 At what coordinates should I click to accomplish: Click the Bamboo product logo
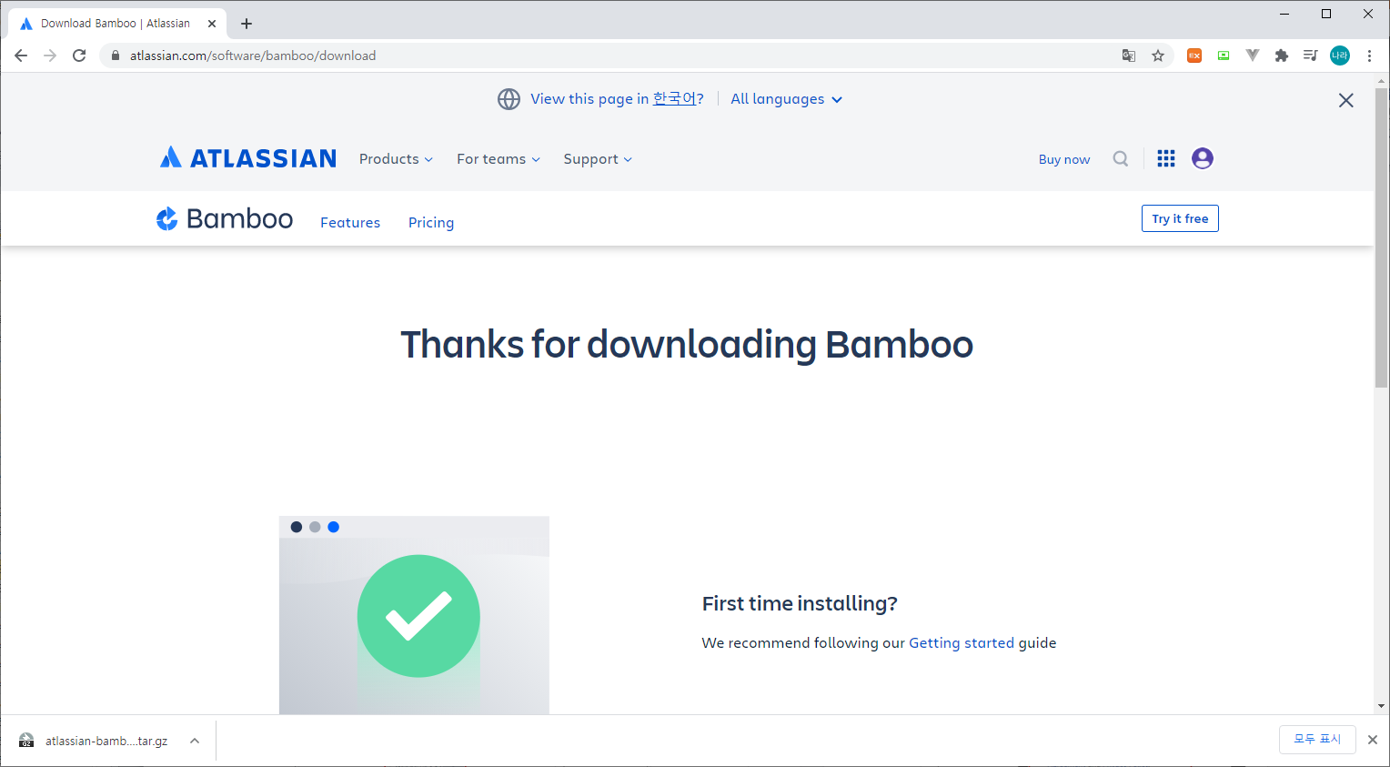(x=223, y=218)
